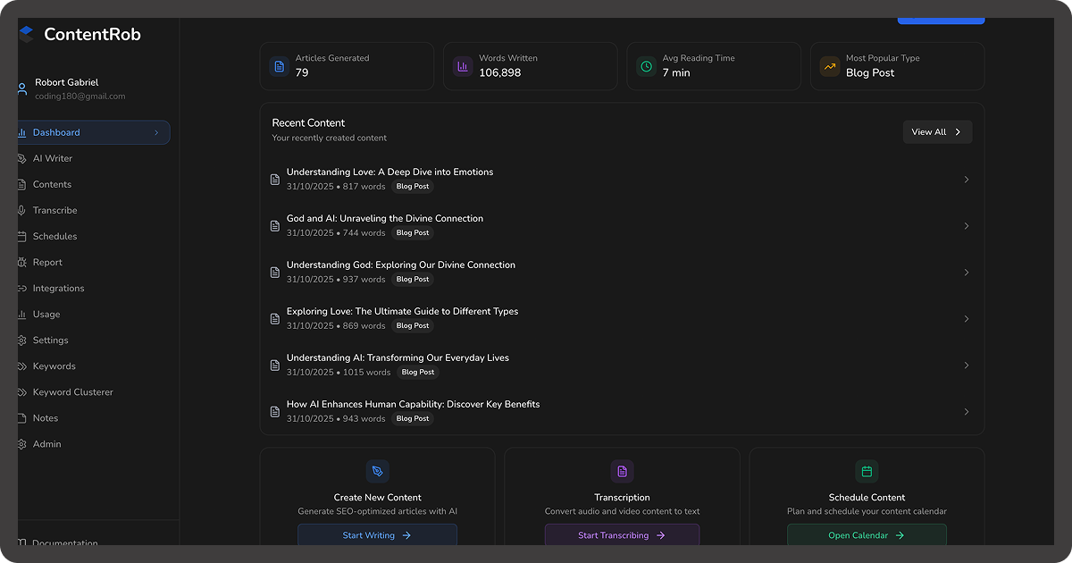Viewport: 1072px width, 563px height.
Task: Click the Open Calendar button
Action: (867, 535)
